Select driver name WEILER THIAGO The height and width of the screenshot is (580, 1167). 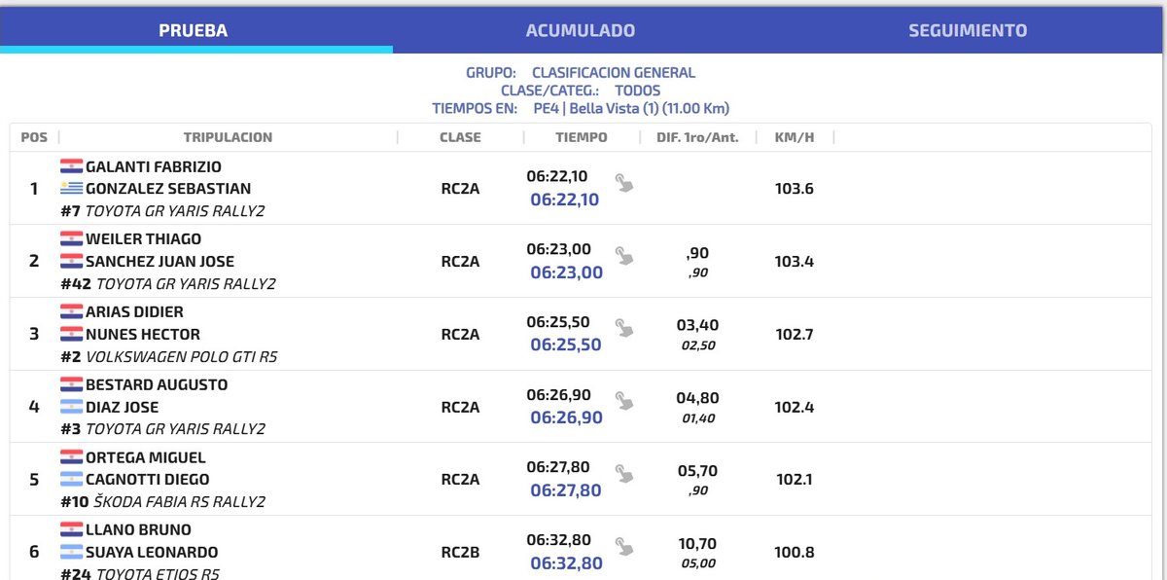144,239
